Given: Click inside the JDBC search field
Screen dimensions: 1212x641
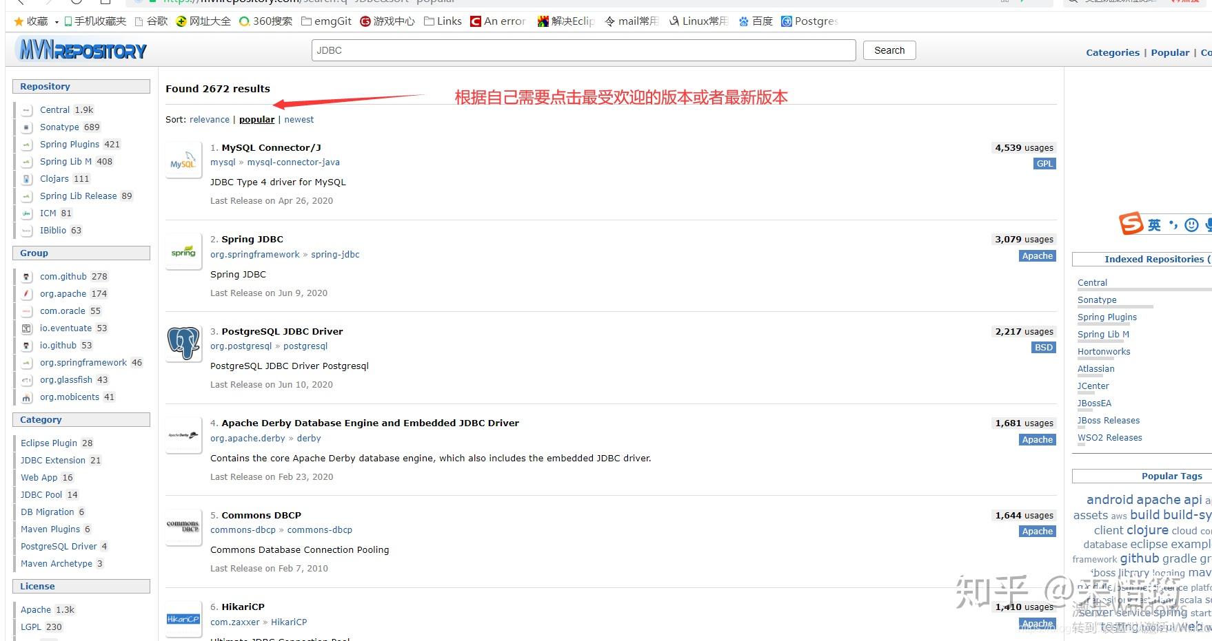Looking at the screenshot, I should point(583,50).
